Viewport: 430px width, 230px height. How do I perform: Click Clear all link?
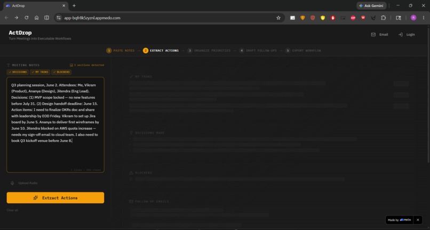[12, 210]
